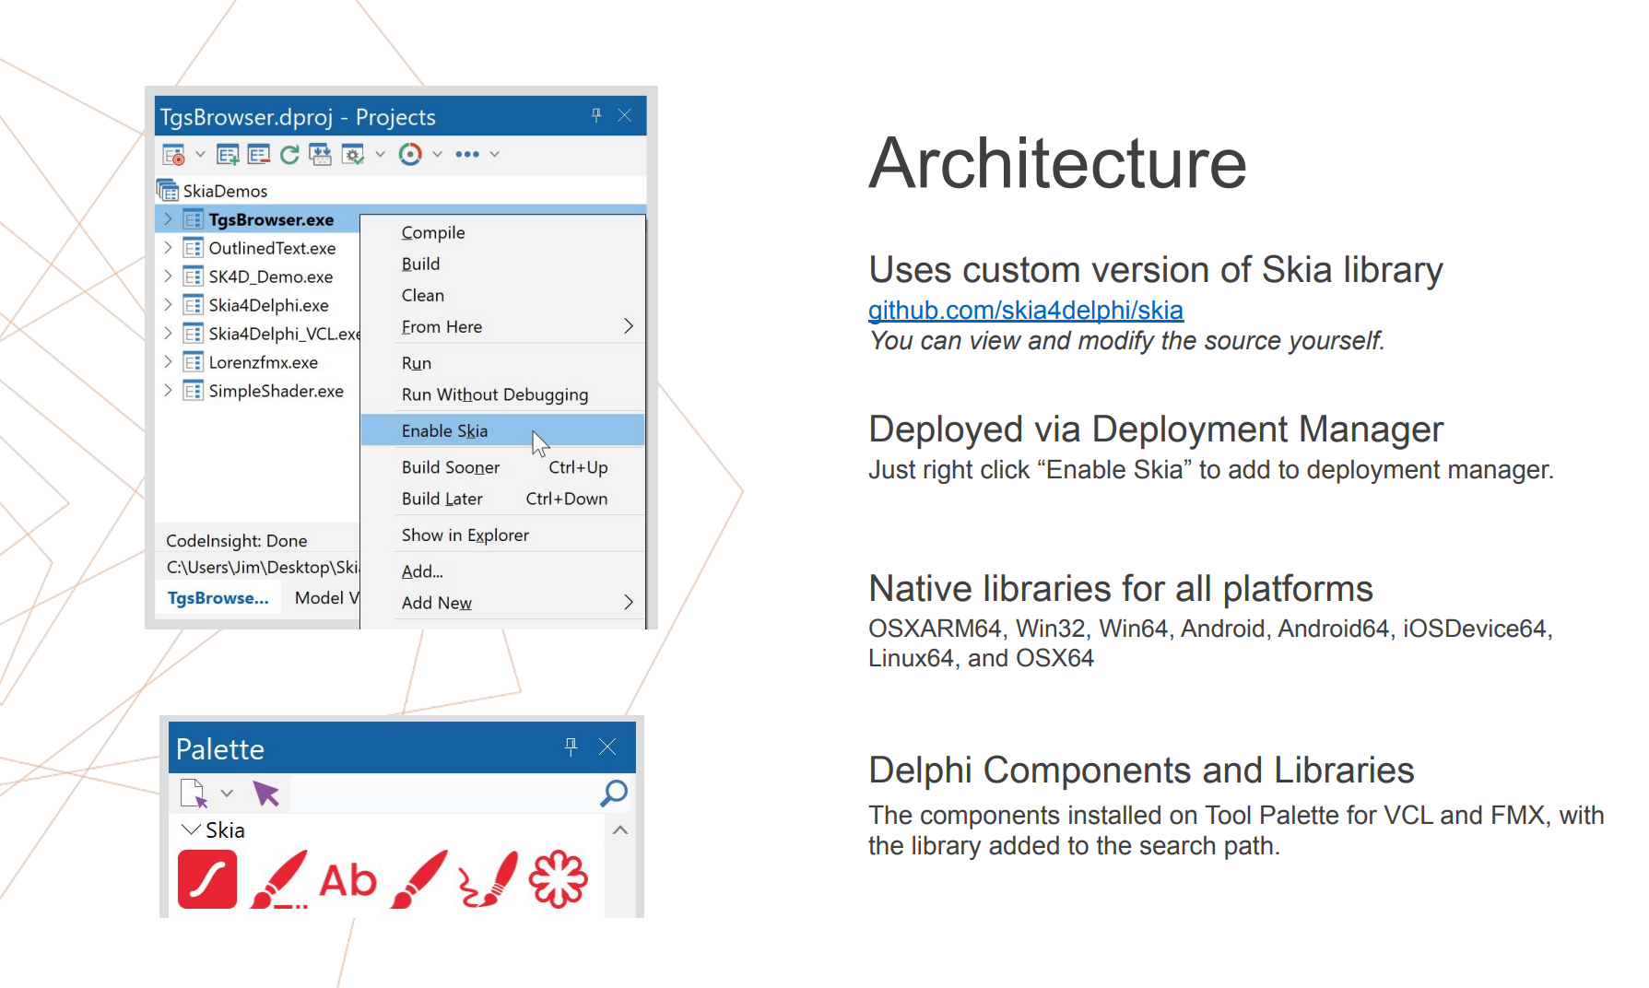This screenshot has width=1649, height=988.
Task: Pin the Projects panel with the pushpin
Action: coord(596,115)
